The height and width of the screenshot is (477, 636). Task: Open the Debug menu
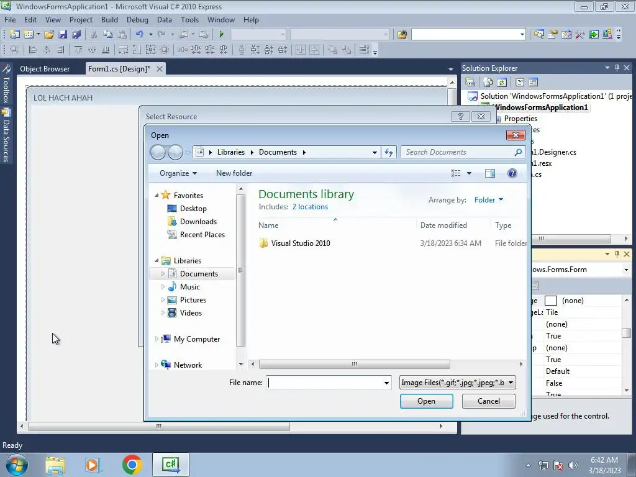(137, 19)
